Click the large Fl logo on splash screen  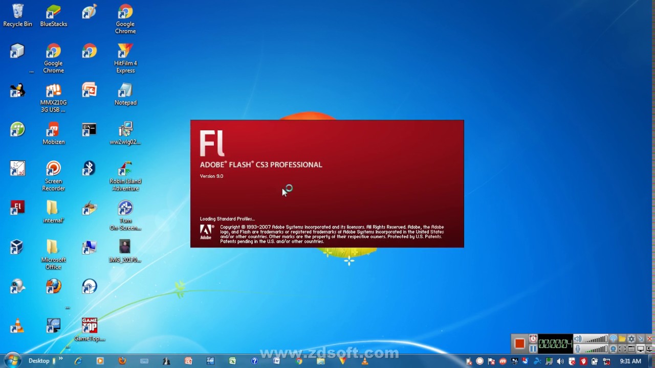[x=212, y=143]
